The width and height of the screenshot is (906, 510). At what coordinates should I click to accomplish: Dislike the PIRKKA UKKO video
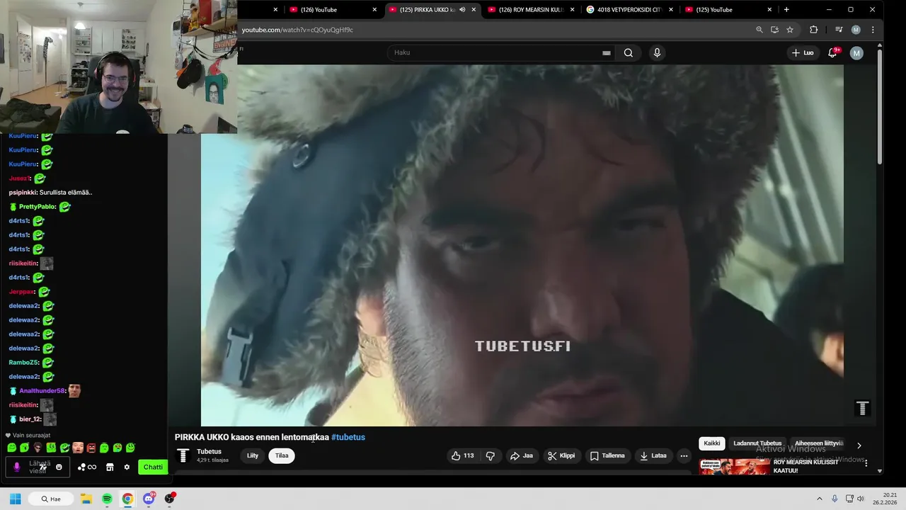click(x=490, y=455)
